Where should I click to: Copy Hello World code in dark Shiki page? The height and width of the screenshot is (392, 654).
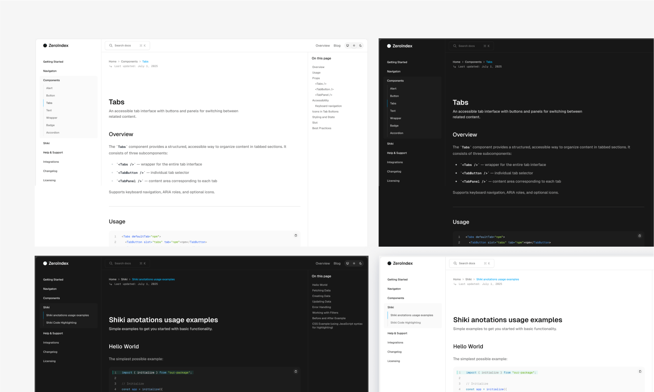[x=296, y=371]
